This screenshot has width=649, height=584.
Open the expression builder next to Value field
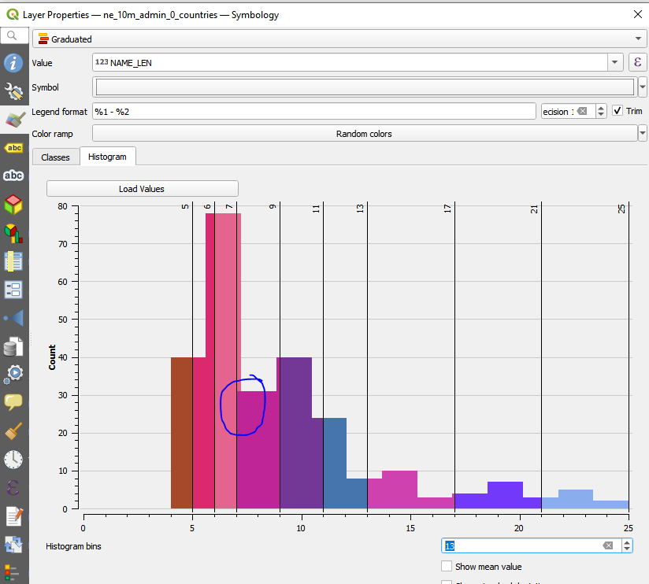[x=637, y=61]
